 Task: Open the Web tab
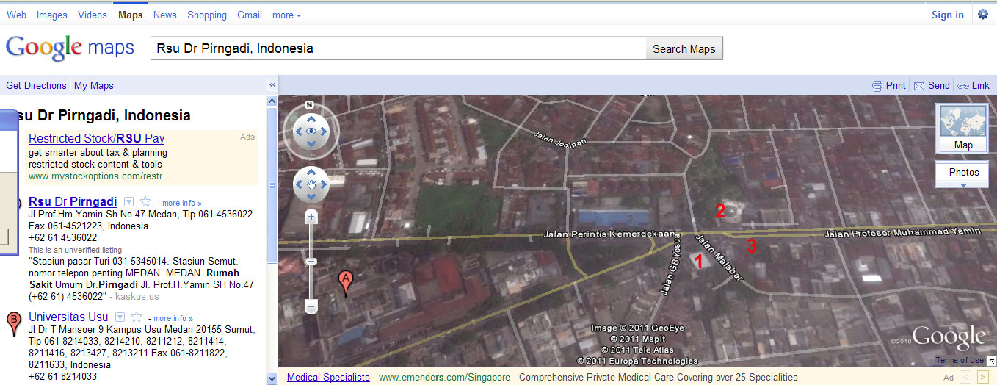click(17, 15)
